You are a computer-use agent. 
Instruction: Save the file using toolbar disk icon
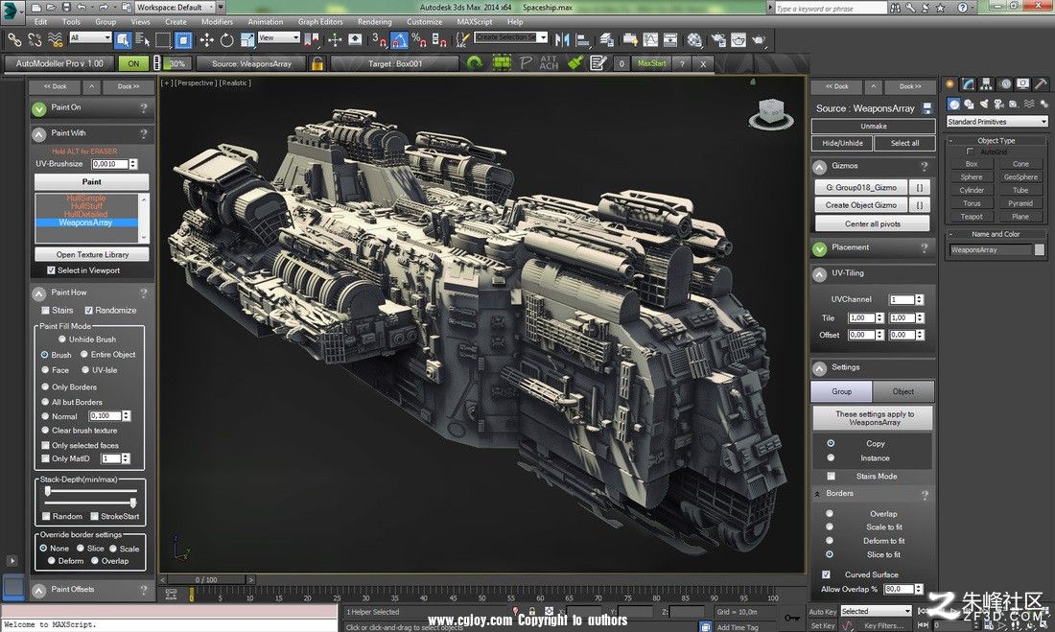(x=66, y=8)
